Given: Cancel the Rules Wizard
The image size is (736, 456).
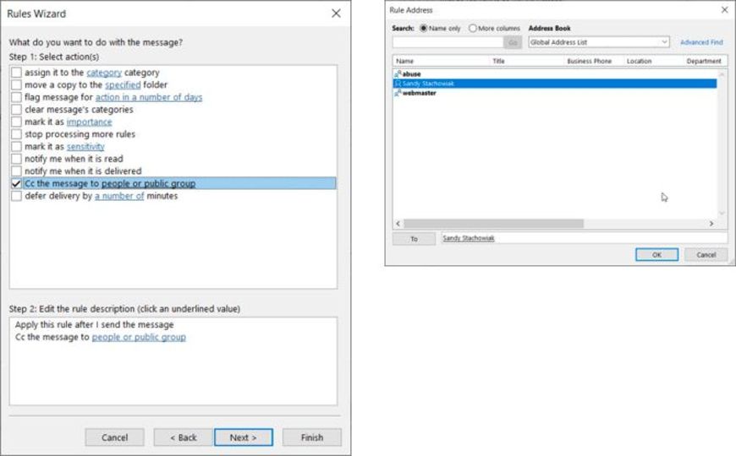Looking at the screenshot, I should click(114, 437).
